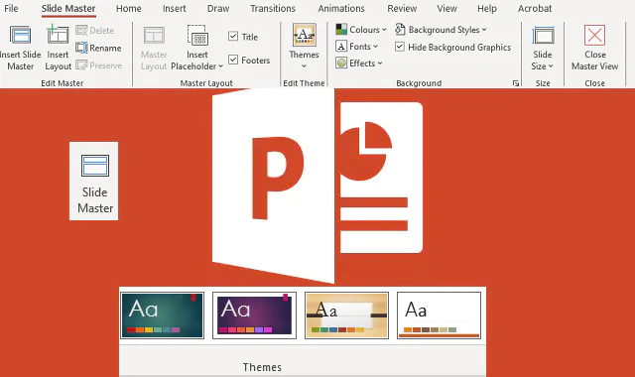Open the Acrobat tab
Image resolution: width=635 pixels, height=377 pixels.
coord(535,9)
